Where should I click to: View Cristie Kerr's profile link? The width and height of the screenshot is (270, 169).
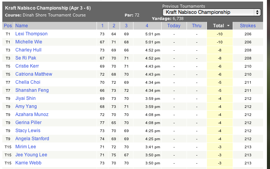pyautogui.click(x=27, y=66)
